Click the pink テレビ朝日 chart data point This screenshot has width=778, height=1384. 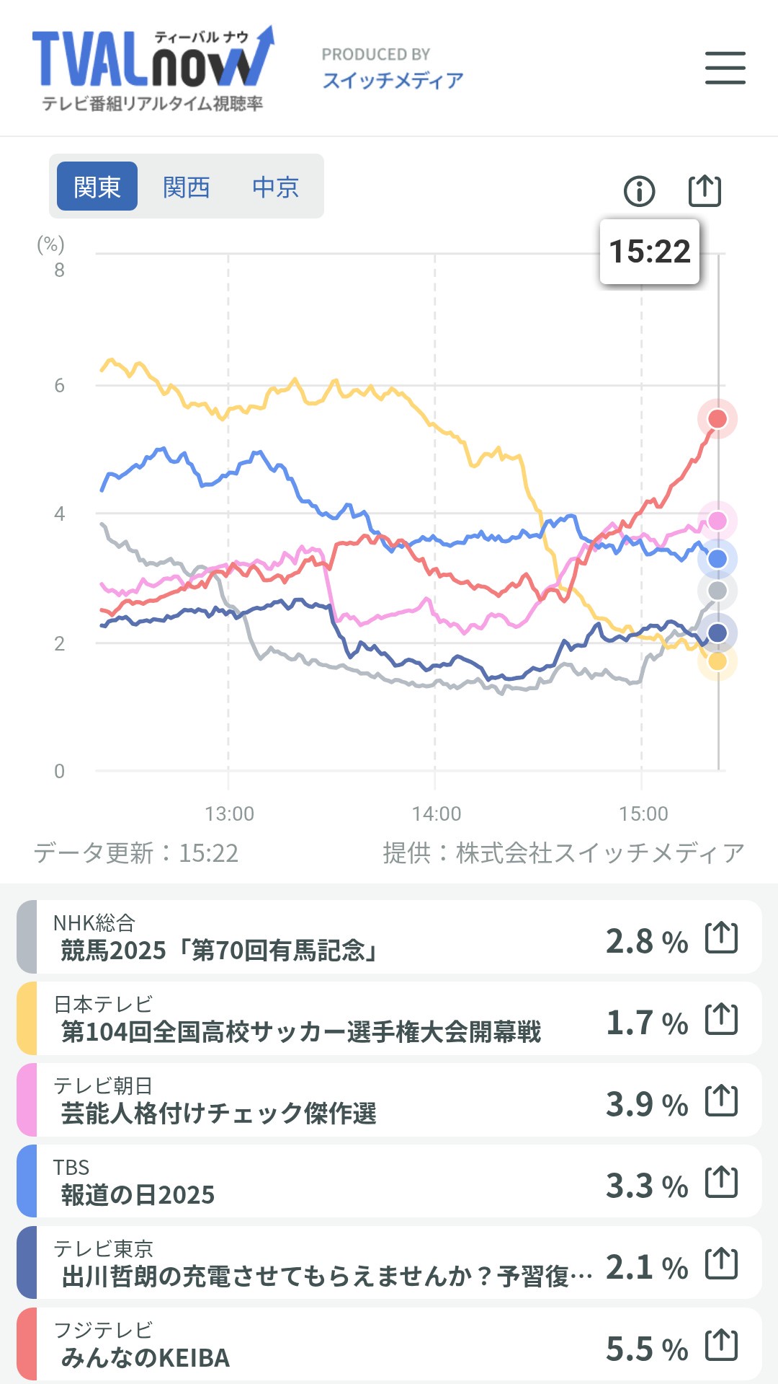coord(717,521)
